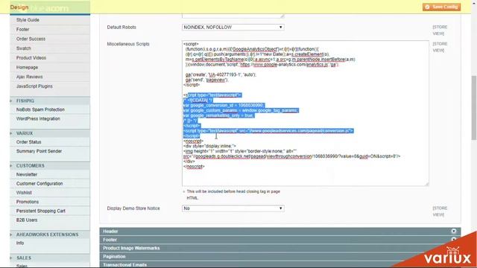Image resolution: width=477 pixels, height=268 pixels.
Task: Click the highlighted conversion.js script line
Action: coord(268,131)
